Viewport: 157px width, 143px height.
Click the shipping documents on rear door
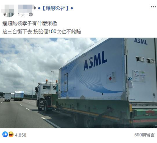click(x=139, y=76)
